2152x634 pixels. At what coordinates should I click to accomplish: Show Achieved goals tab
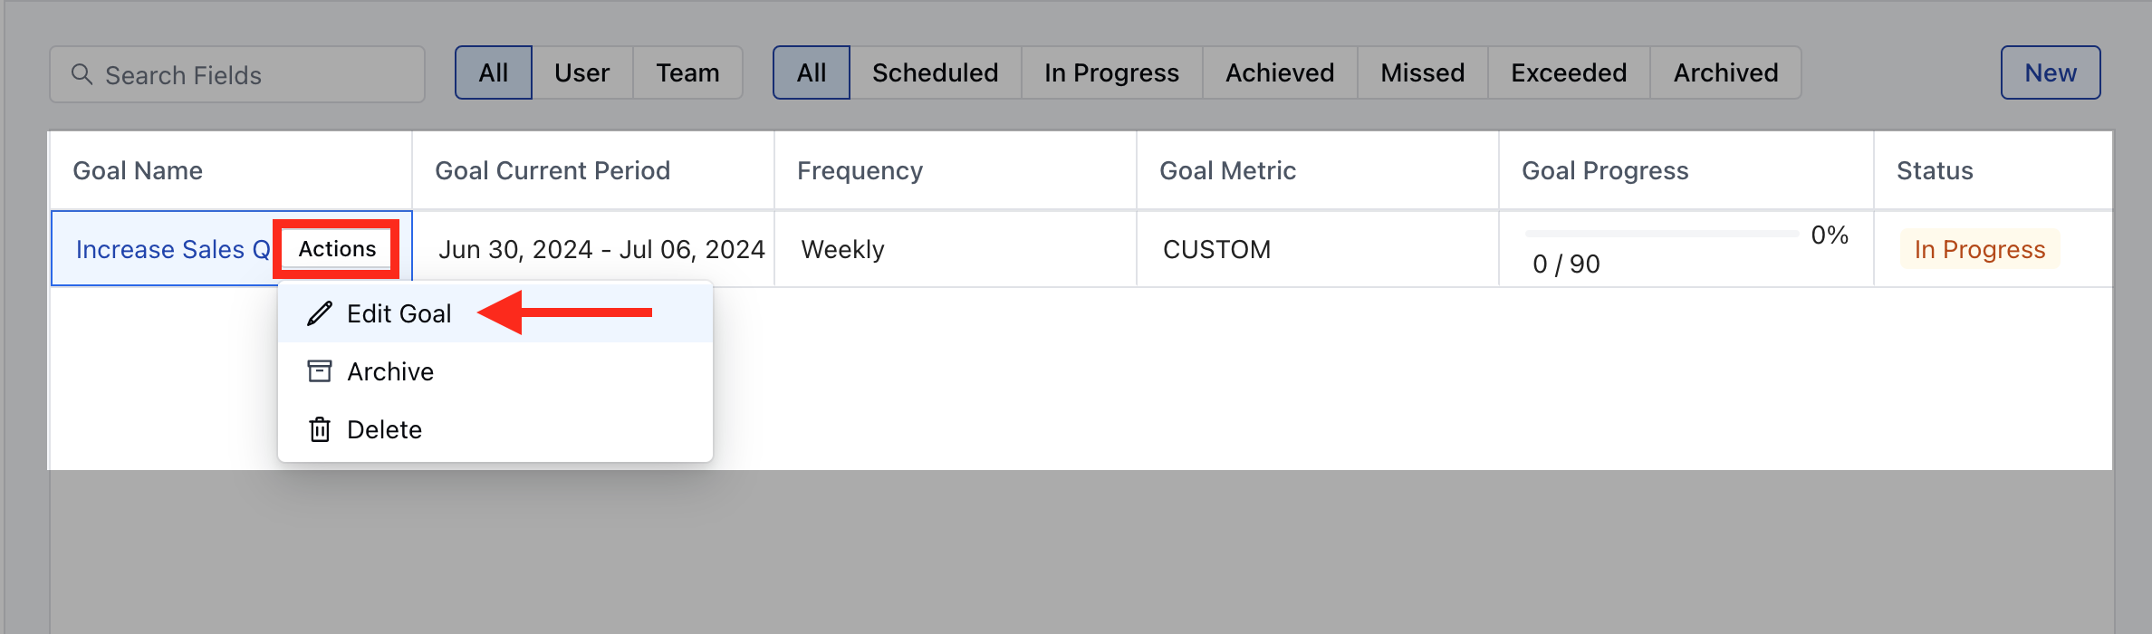(x=1281, y=72)
